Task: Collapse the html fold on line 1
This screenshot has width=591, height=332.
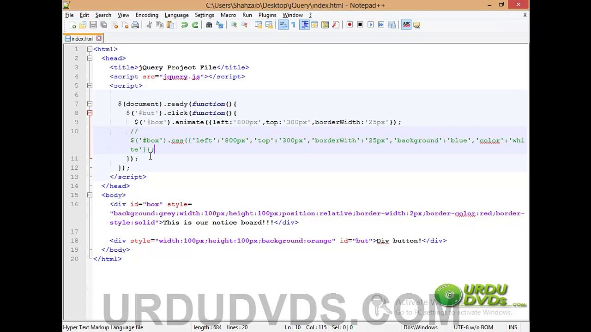Action: pyautogui.click(x=90, y=49)
